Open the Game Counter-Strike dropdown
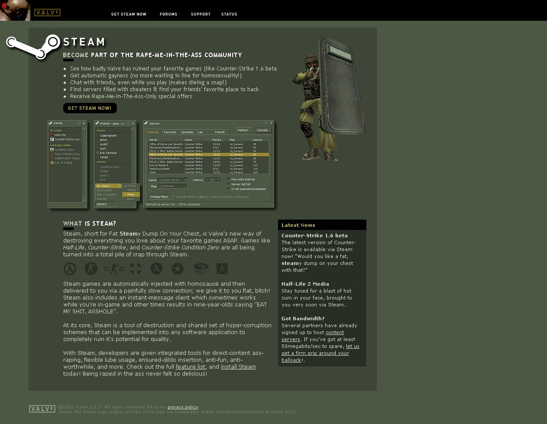547x424 pixels. 173,180
